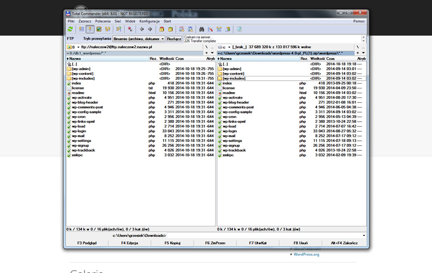Open right panel directory history arrow
This screenshot has width=432, height=273.
363,53
